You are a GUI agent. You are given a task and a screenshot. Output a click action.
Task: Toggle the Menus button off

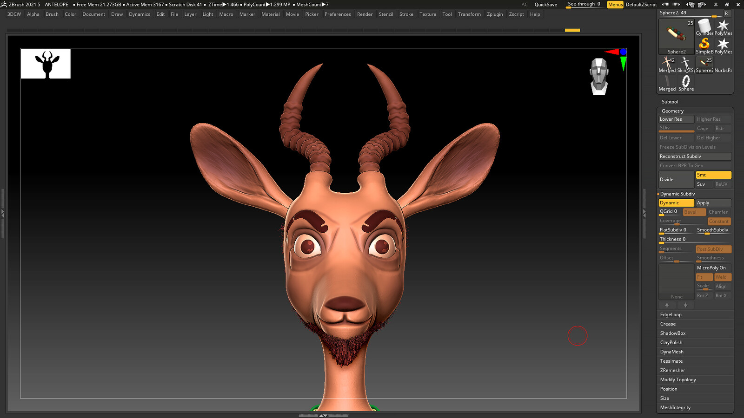tap(615, 4)
